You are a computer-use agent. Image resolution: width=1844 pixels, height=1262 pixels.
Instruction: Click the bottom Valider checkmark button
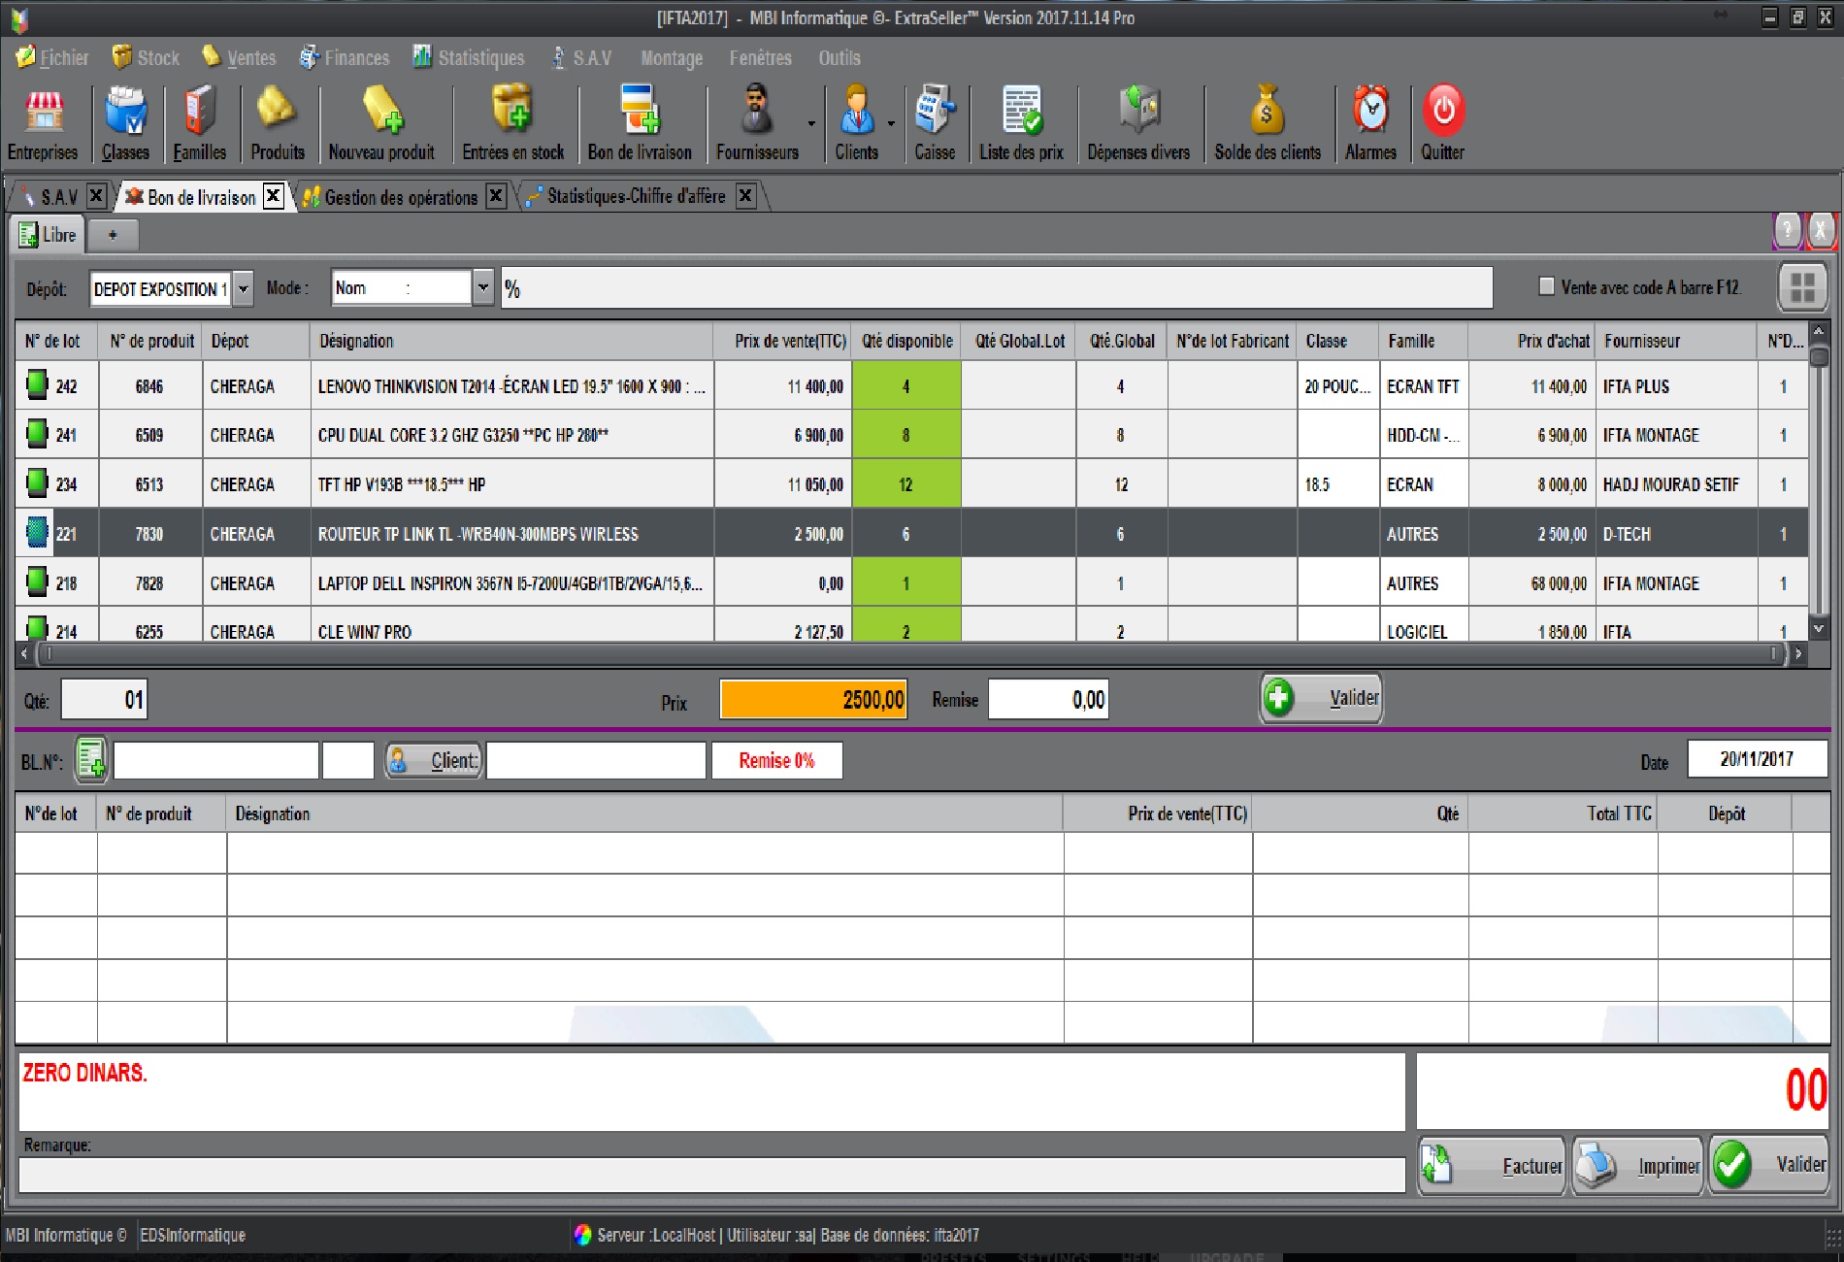pyautogui.click(x=1768, y=1165)
